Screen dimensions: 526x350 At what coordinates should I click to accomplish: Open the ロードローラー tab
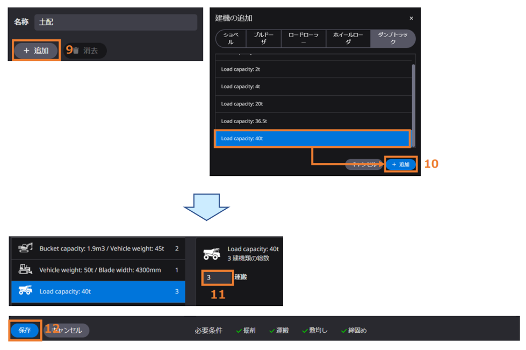[x=303, y=39]
